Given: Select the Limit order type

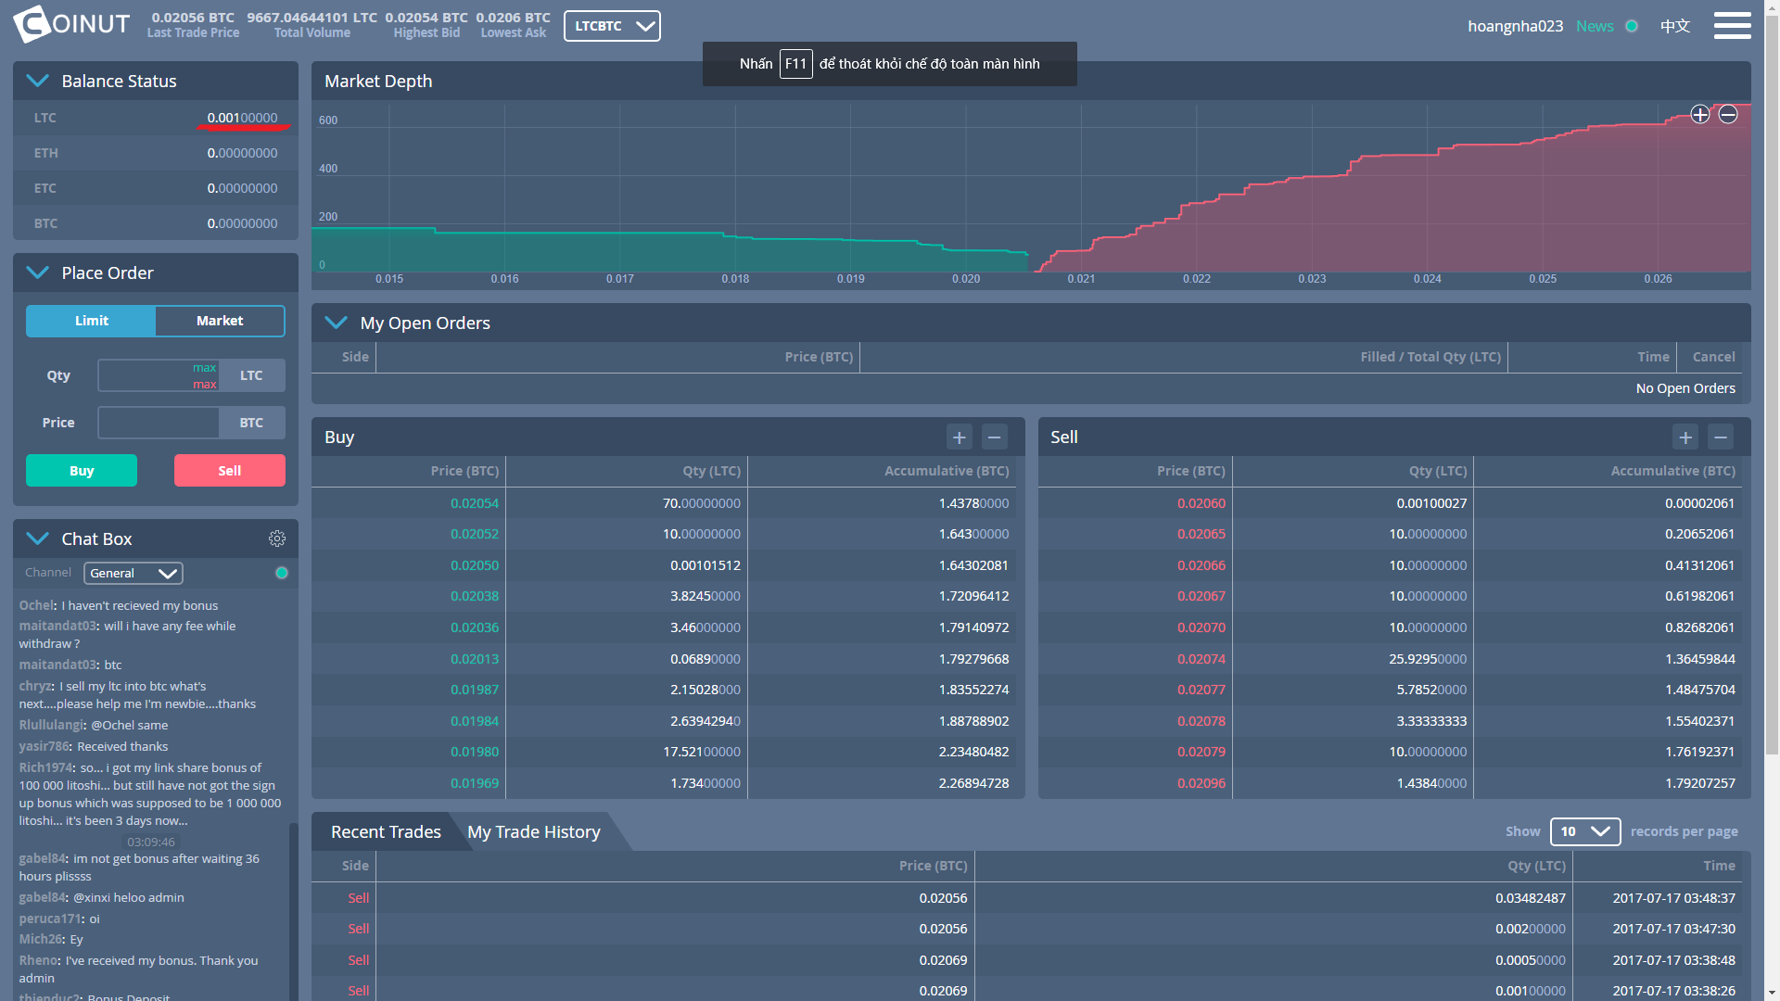Looking at the screenshot, I should [x=91, y=321].
